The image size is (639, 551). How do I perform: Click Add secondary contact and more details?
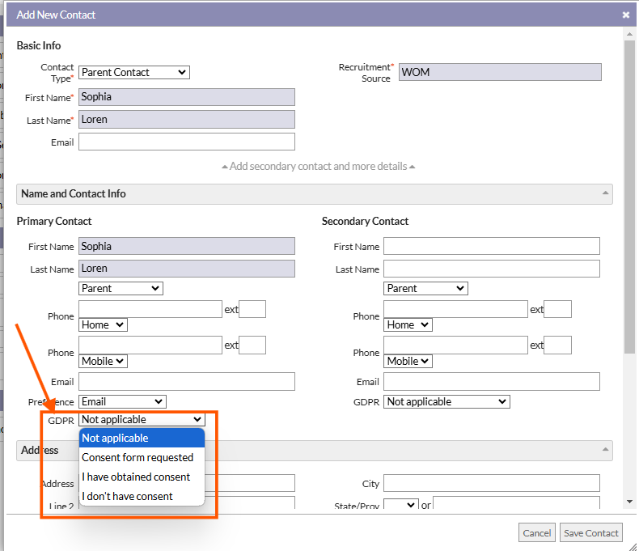tap(318, 166)
